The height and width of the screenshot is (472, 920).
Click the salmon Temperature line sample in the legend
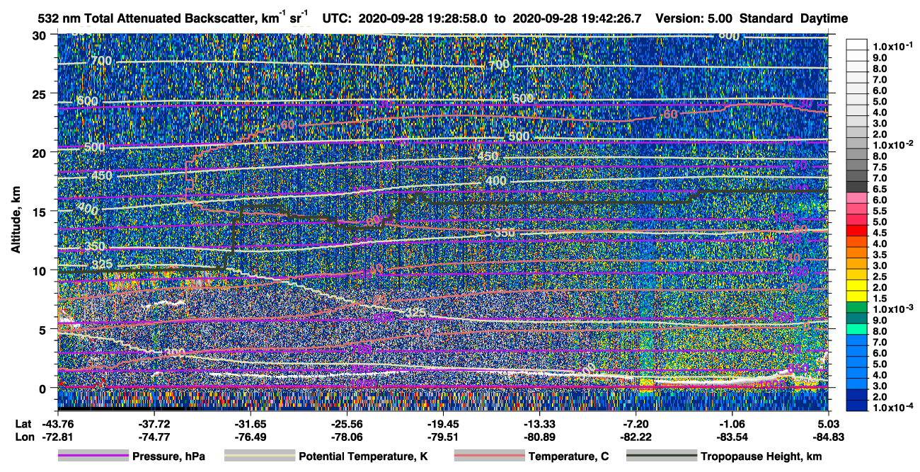tap(489, 456)
